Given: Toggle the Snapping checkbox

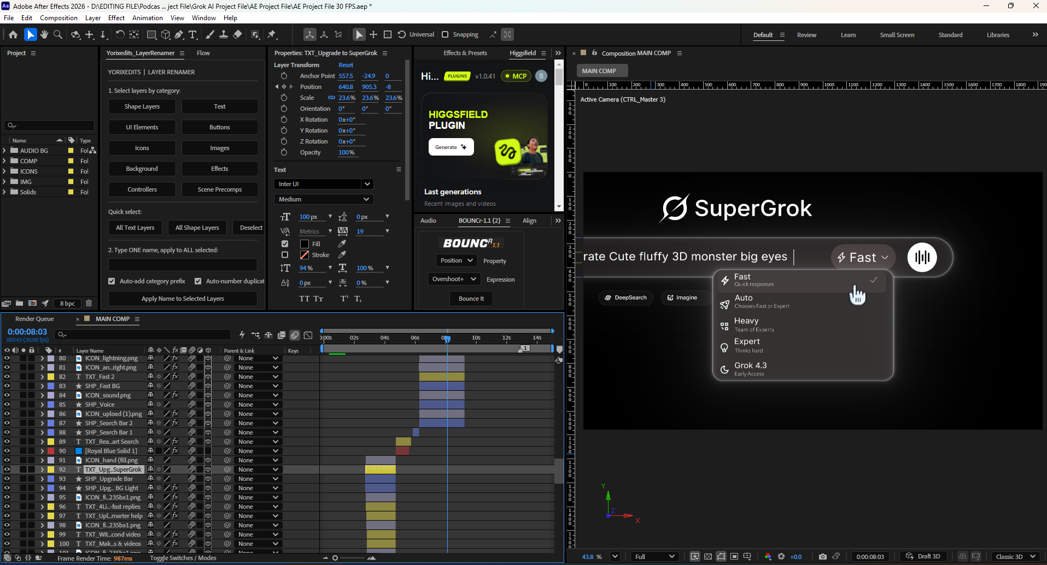Looking at the screenshot, I should [x=445, y=34].
